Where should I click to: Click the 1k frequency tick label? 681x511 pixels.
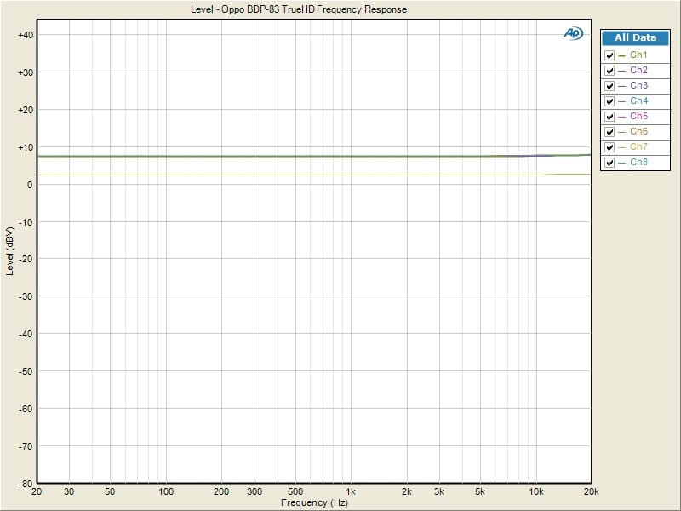pos(350,492)
